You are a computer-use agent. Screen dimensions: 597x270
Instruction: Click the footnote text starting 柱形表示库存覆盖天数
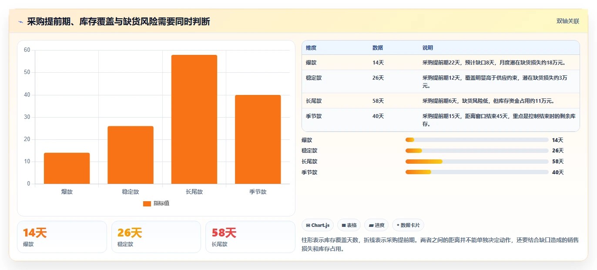440,245
